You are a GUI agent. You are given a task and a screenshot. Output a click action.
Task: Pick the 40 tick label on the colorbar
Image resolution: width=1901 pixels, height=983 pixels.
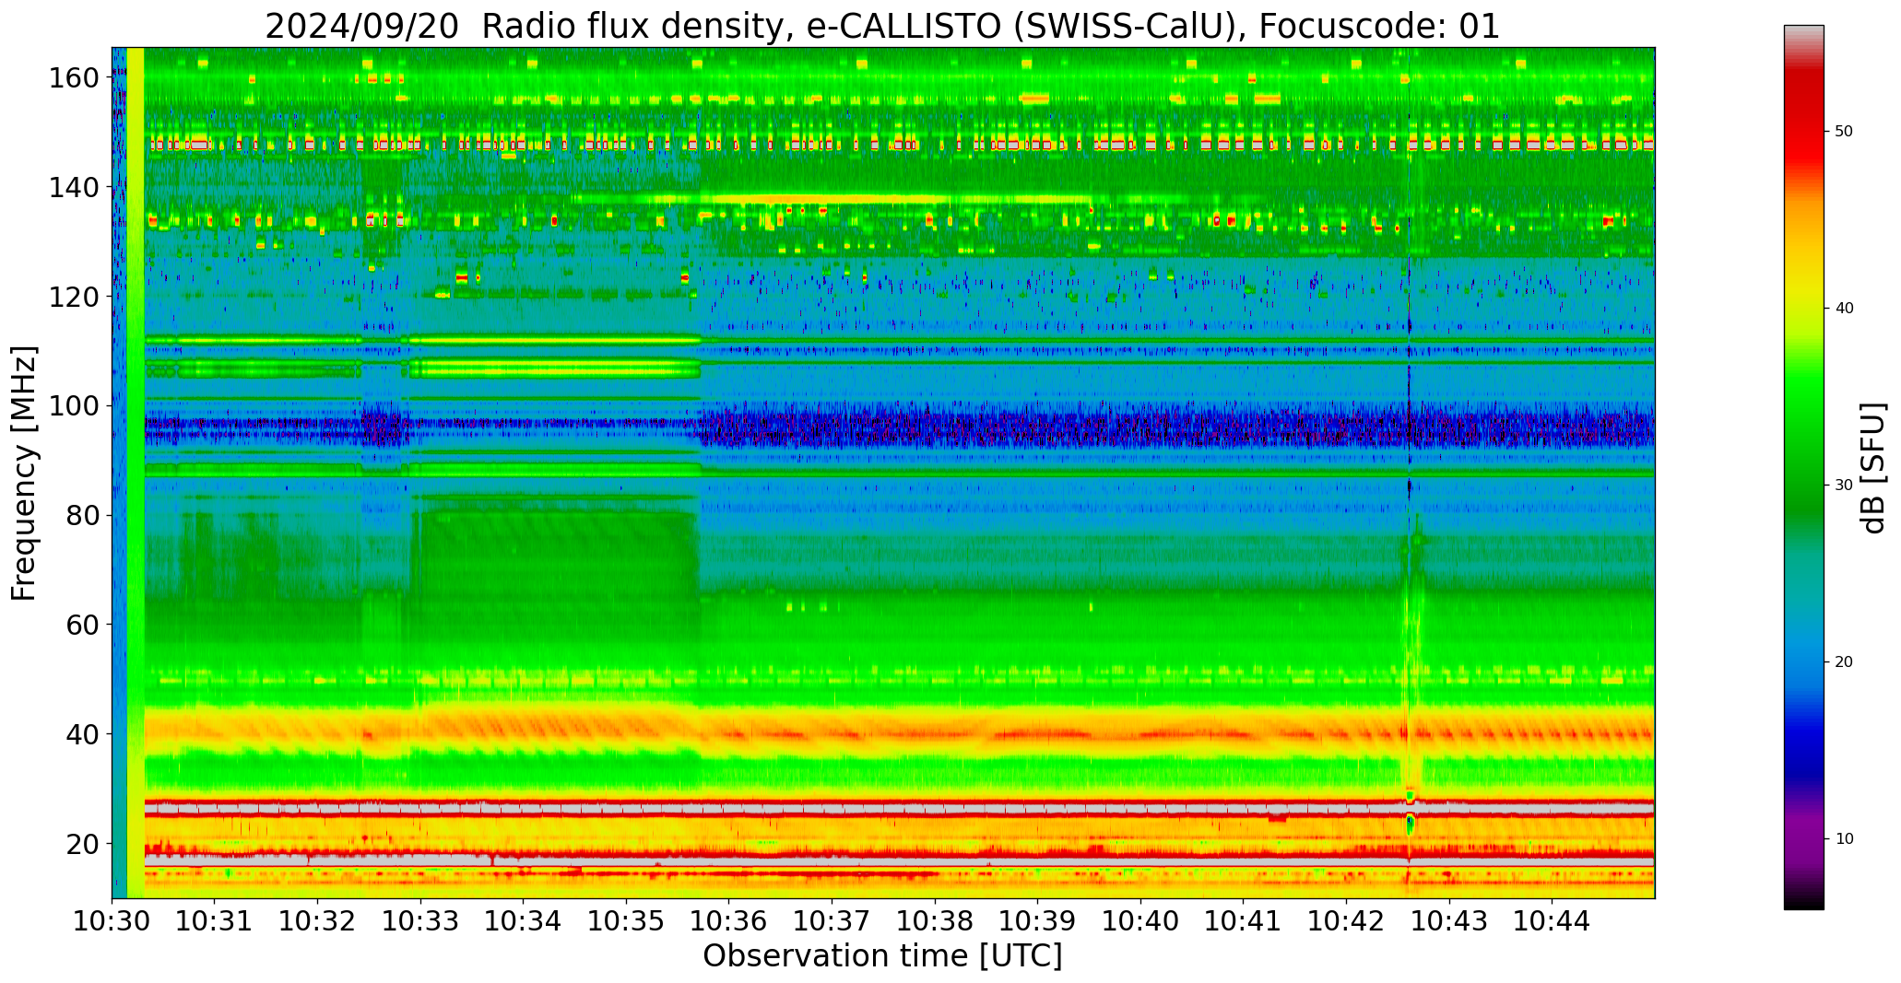1844,309
